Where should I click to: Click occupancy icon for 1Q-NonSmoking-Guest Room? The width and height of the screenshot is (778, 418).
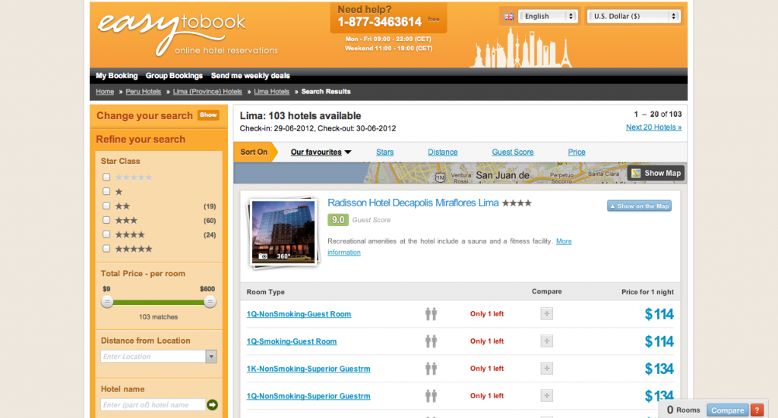pyautogui.click(x=431, y=314)
